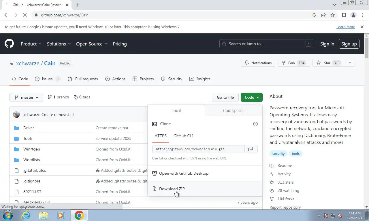Share this page from the address bar

[x=323, y=15]
